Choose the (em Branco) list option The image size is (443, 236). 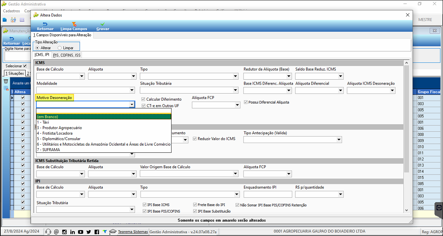[x=104, y=116]
